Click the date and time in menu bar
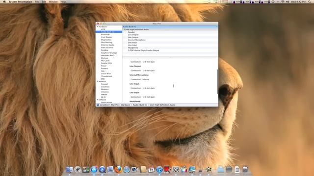Viewport: 314px width, 176px height. click(298, 1)
